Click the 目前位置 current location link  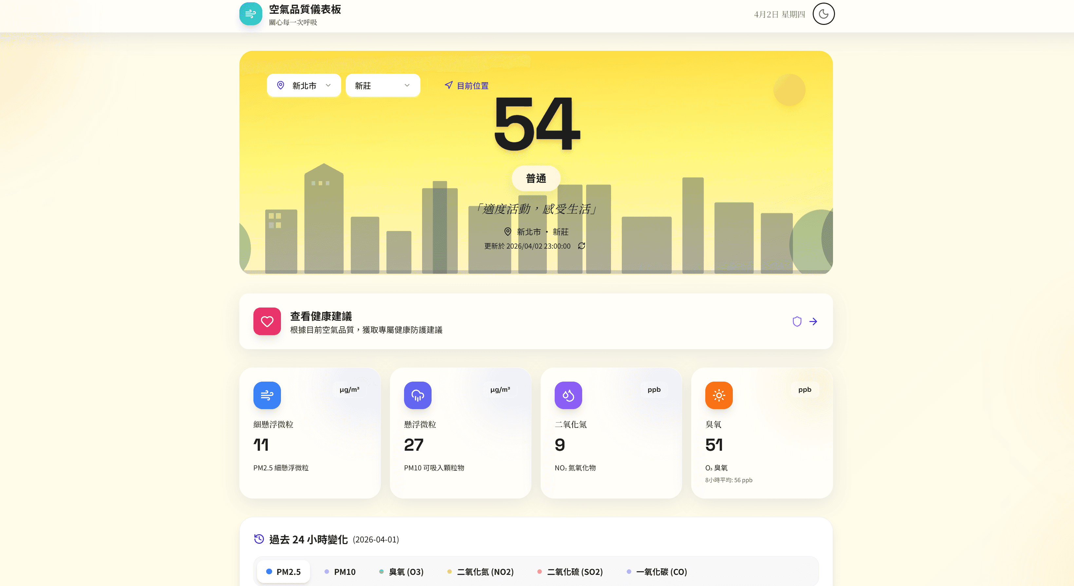pos(466,85)
